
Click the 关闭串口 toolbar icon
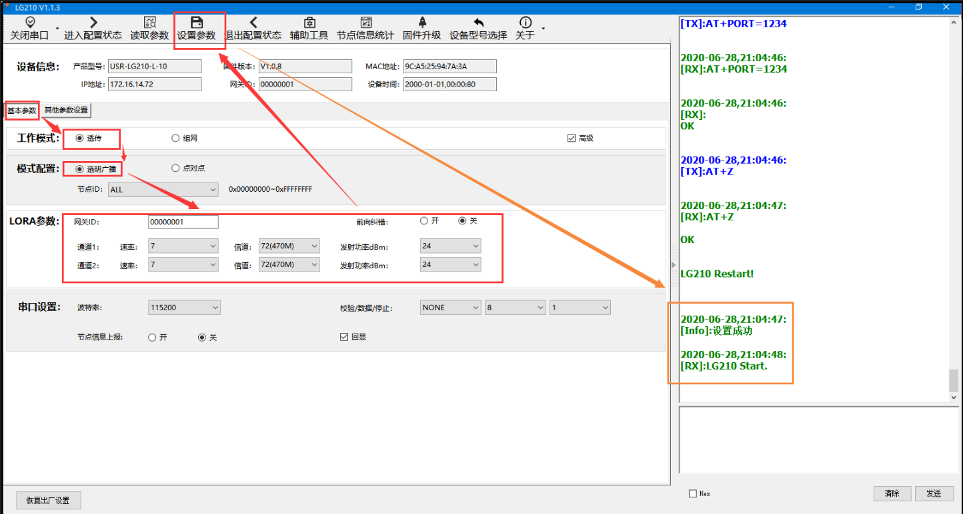click(x=29, y=23)
